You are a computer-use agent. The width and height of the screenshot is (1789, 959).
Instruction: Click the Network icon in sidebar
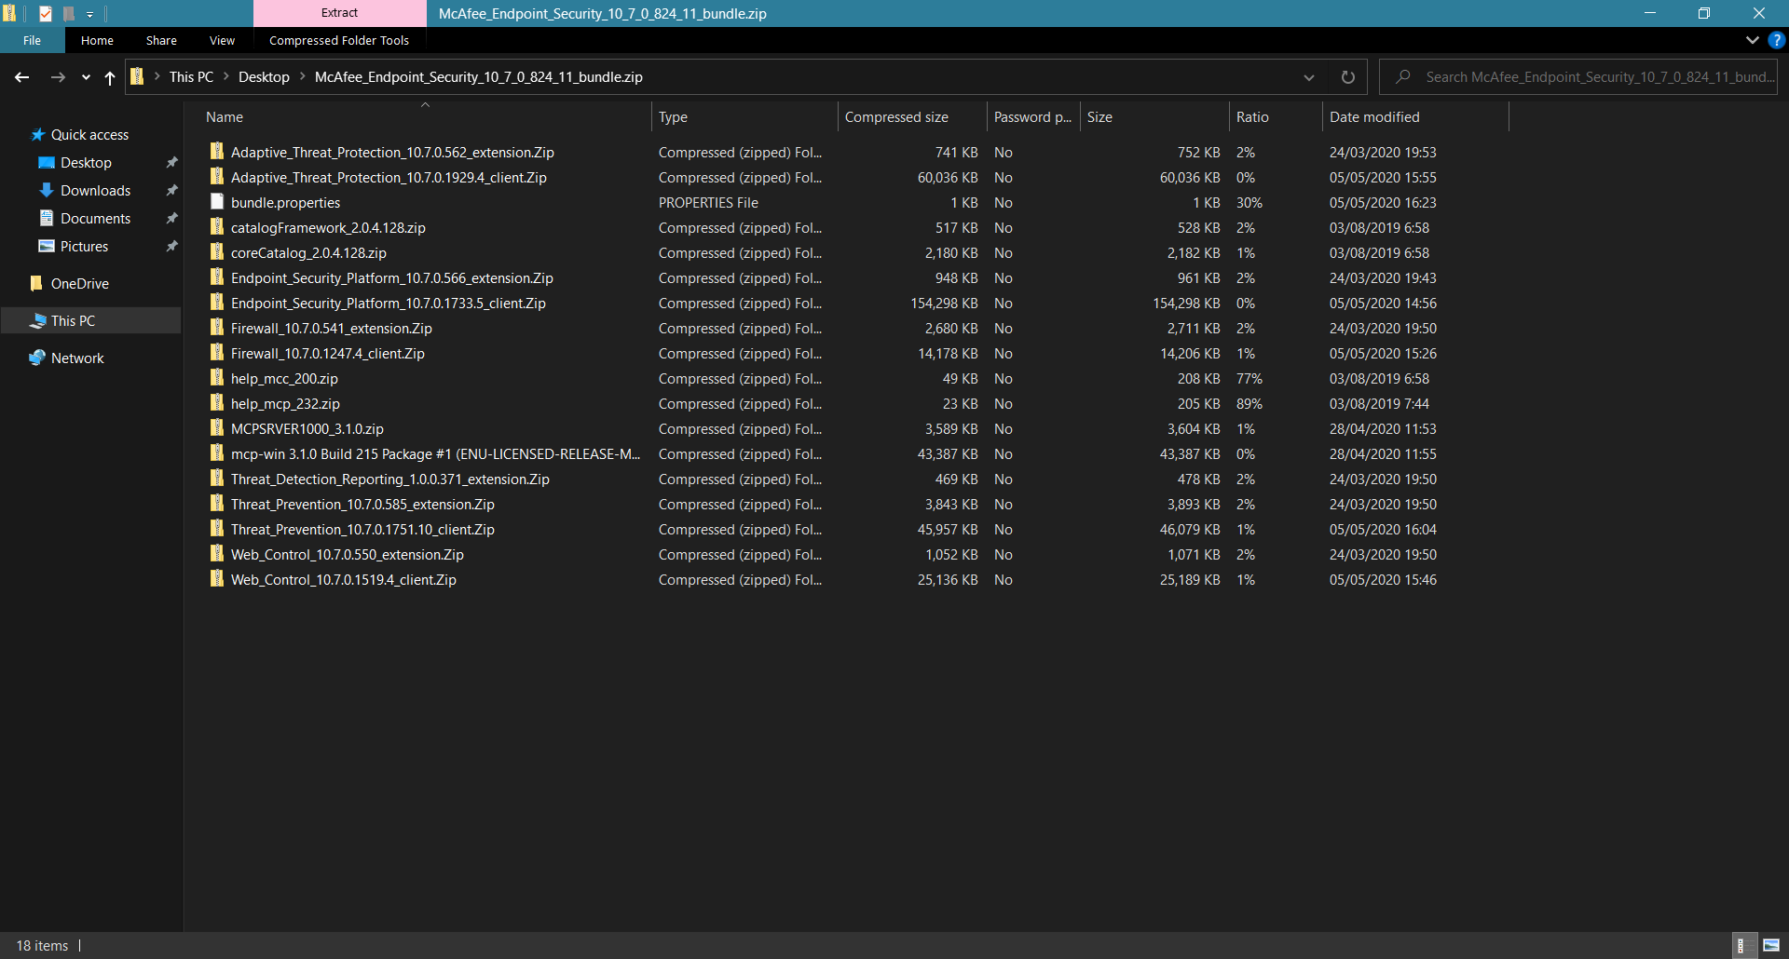point(37,358)
